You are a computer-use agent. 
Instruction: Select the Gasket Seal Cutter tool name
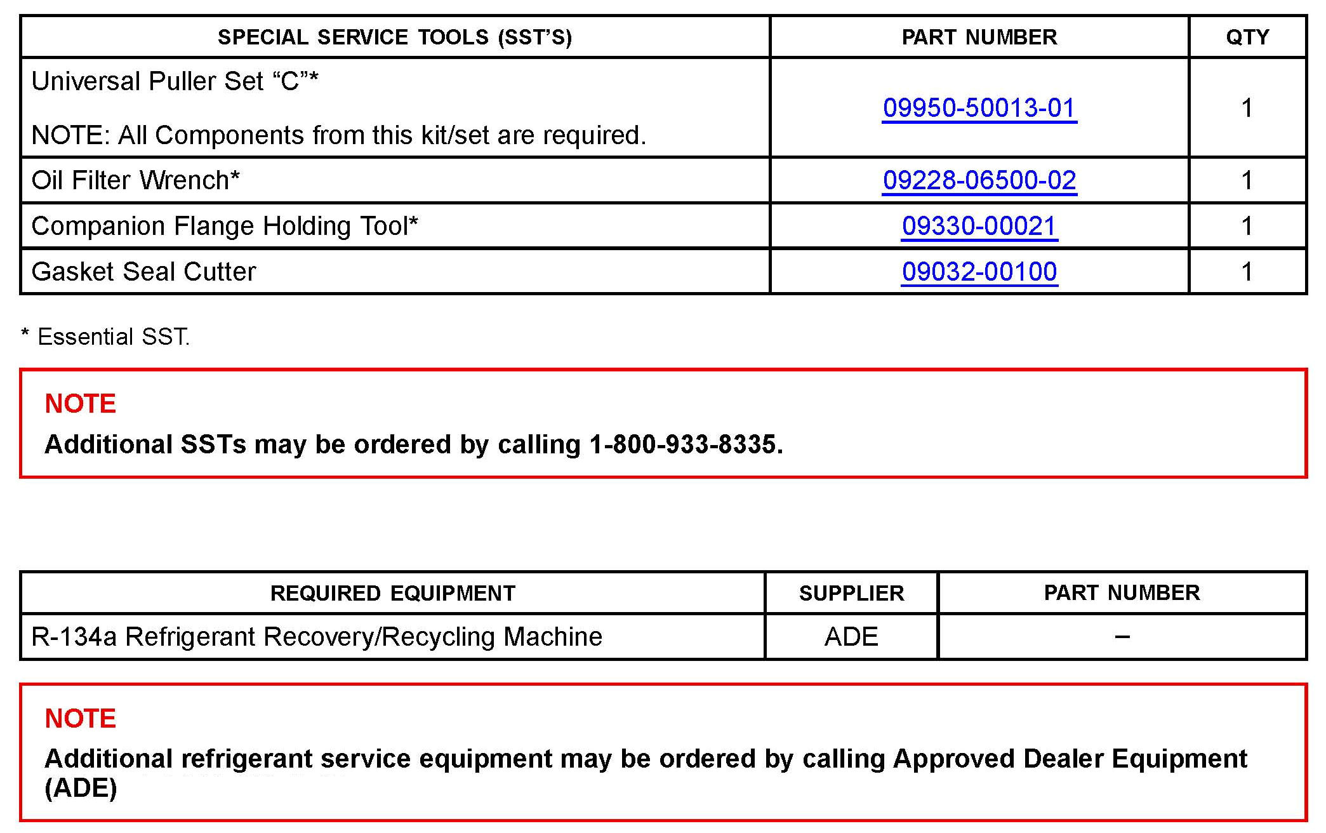click(143, 272)
